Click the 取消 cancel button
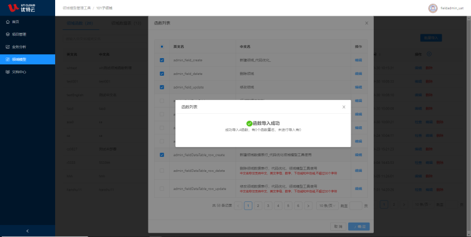This screenshot has width=471, height=237. click(338, 226)
